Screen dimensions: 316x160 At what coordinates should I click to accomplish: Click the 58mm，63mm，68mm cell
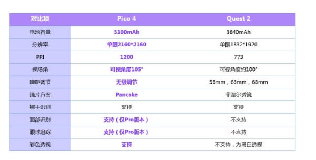click(239, 82)
